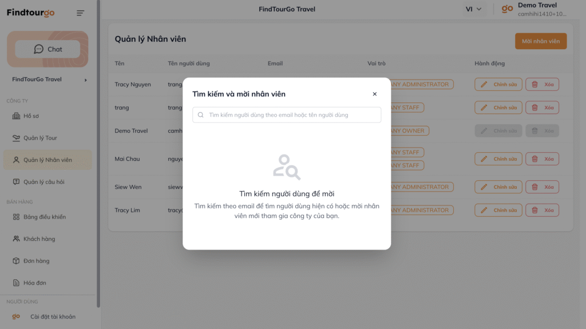Click the Quản lý câu hỏi icon
This screenshot has height=329, width=586.
[x=17, y=182]
